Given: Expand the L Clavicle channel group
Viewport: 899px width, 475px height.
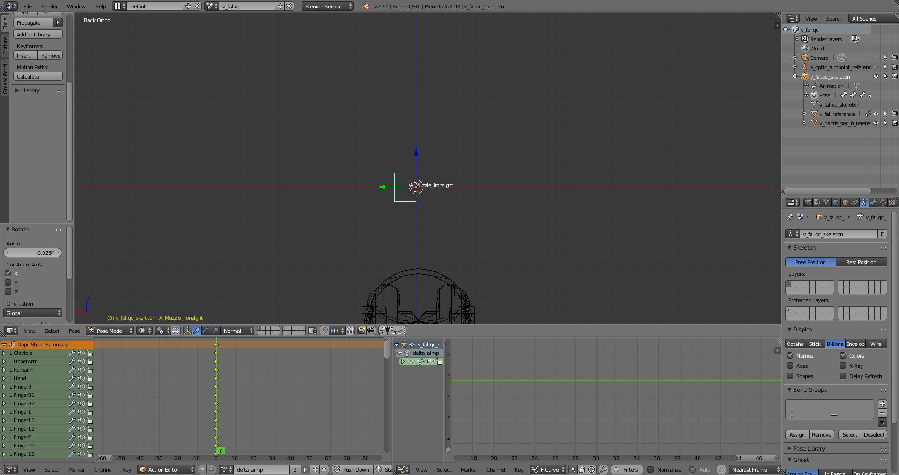Looking at the screenshot, I should (4, 353).
